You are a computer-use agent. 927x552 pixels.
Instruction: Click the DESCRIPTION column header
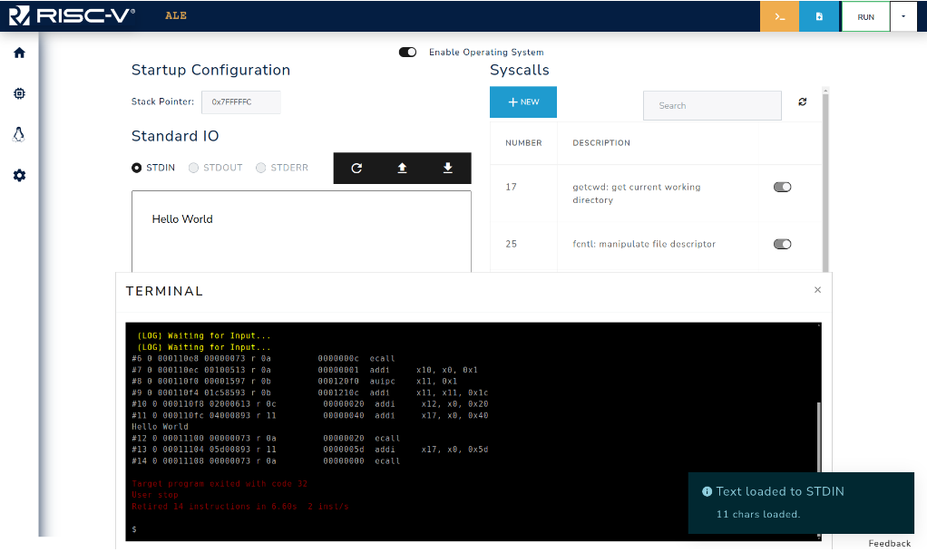point(601,143)
